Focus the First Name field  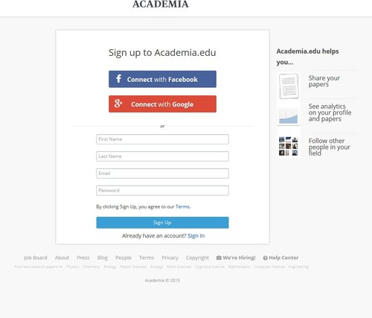[162, 139]
